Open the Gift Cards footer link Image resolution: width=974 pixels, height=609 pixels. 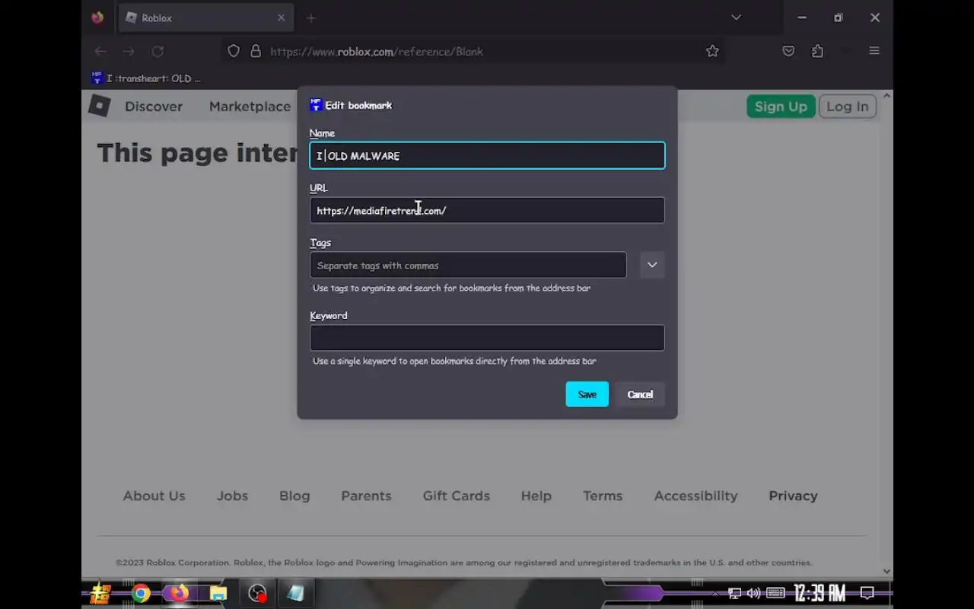pyautogui.click(x=457, y=496)
